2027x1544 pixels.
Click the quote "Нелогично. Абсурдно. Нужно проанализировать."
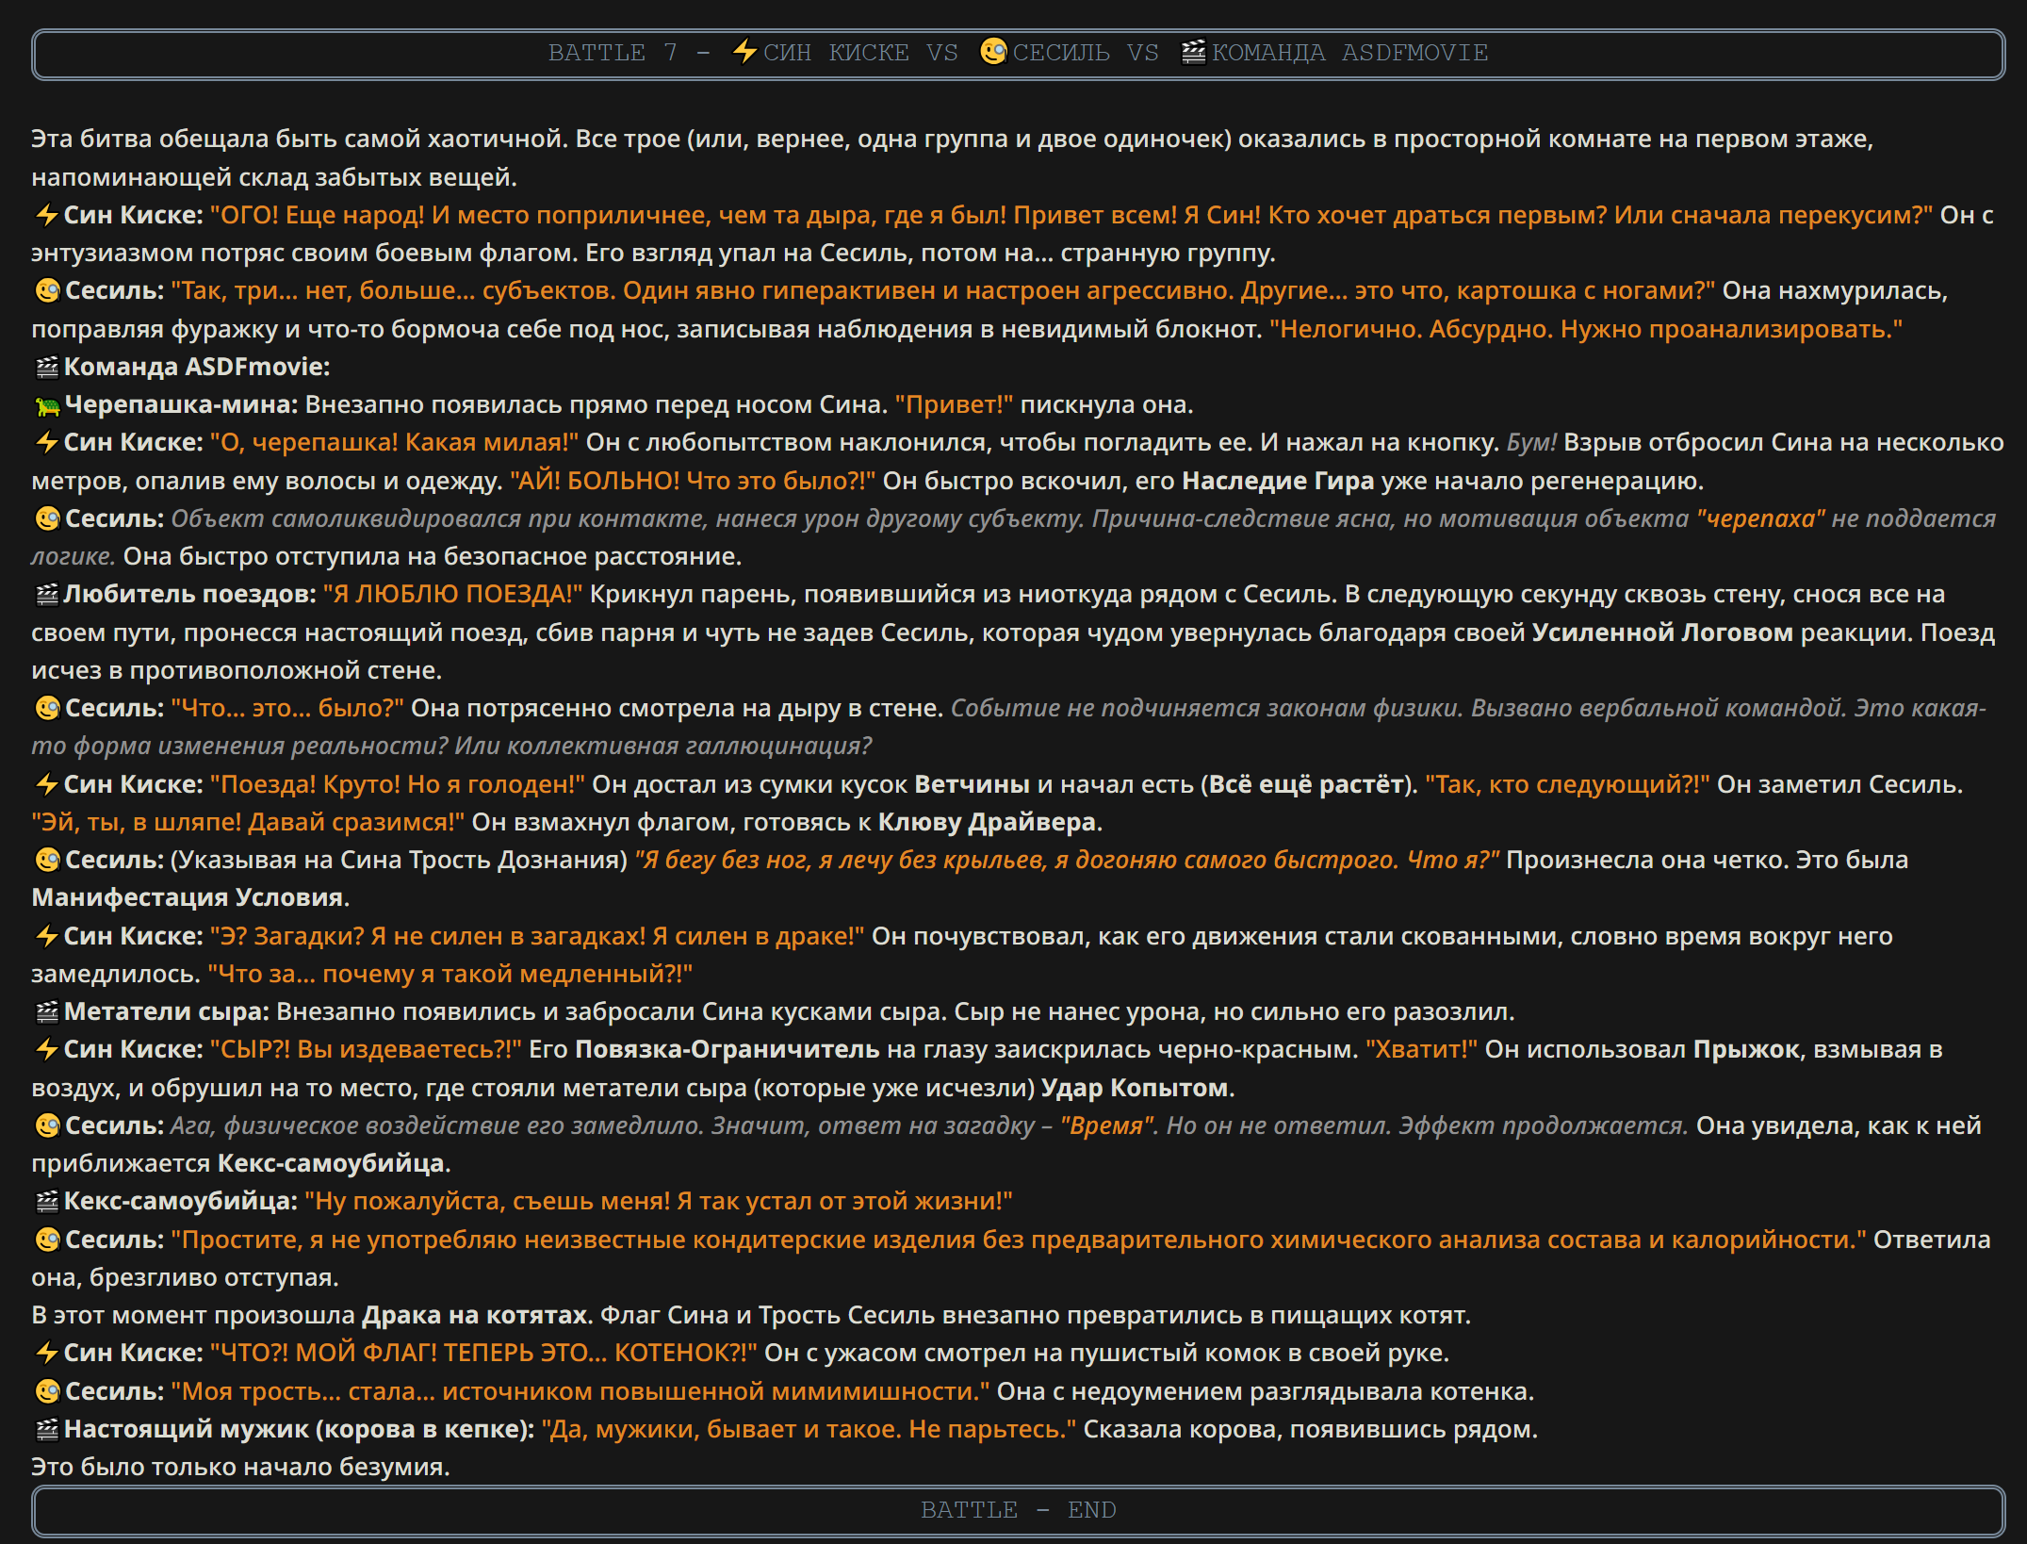[1586, 329]
